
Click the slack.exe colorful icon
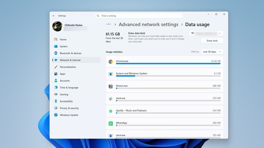coord(111,99)
